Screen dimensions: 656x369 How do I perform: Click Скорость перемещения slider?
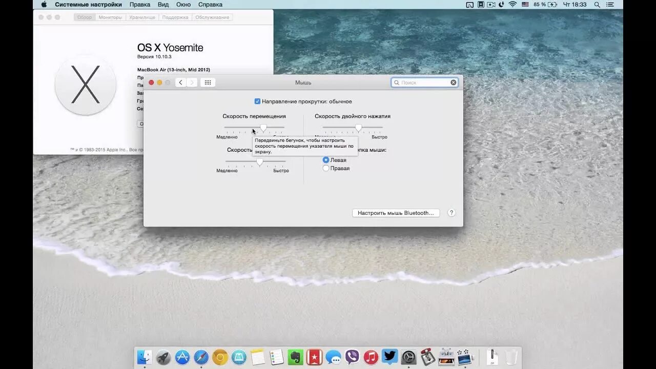click(254, 128)
